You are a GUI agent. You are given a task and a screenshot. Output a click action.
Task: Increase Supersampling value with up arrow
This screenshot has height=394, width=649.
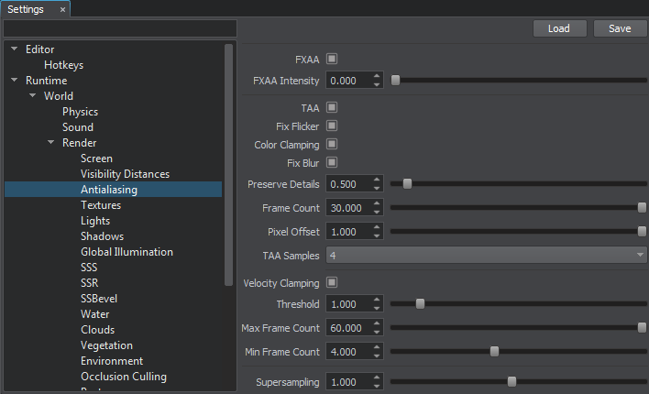[x=376, y=378]
